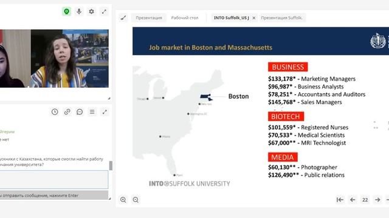The height and width of the screenshot is (218, 389).
Task: Switch to the Презентация tab
Action: tap(148, 18)
